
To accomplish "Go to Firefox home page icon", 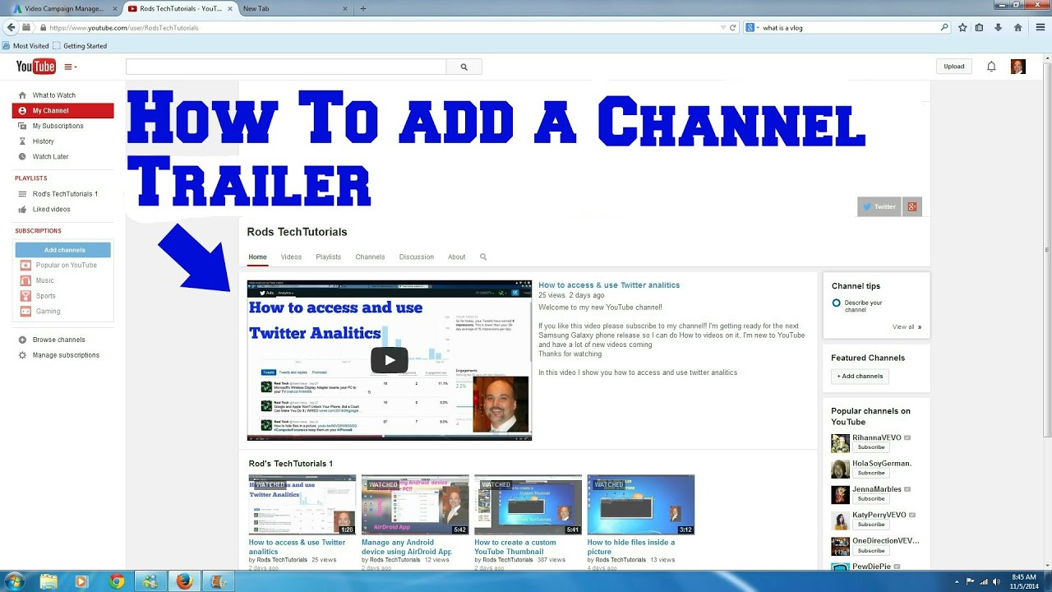I will pos(1017,27).
